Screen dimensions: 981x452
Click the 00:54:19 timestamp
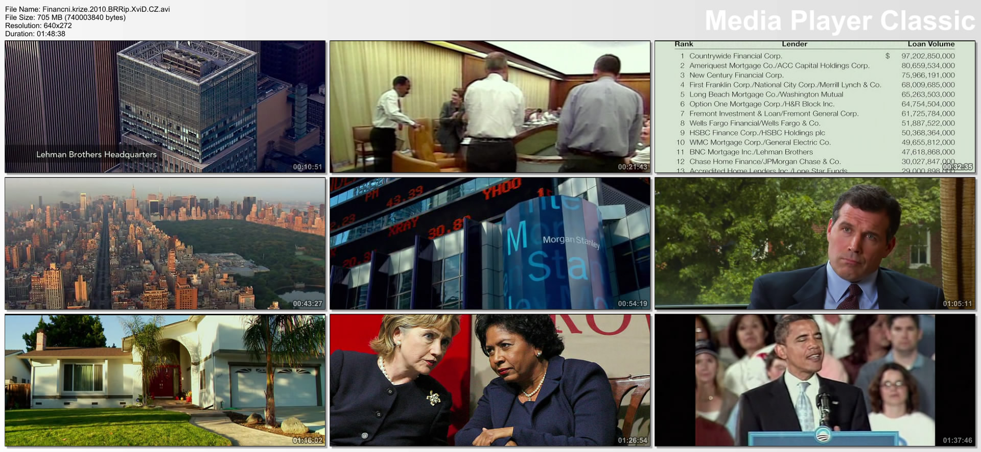632,304
